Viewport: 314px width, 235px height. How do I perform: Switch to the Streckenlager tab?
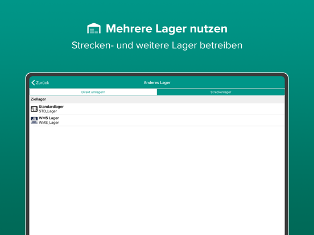point(221,92)
